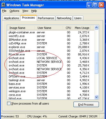Screen dimensions: 106x119
Task: Select winlogon.exe process
Action: 49,91
